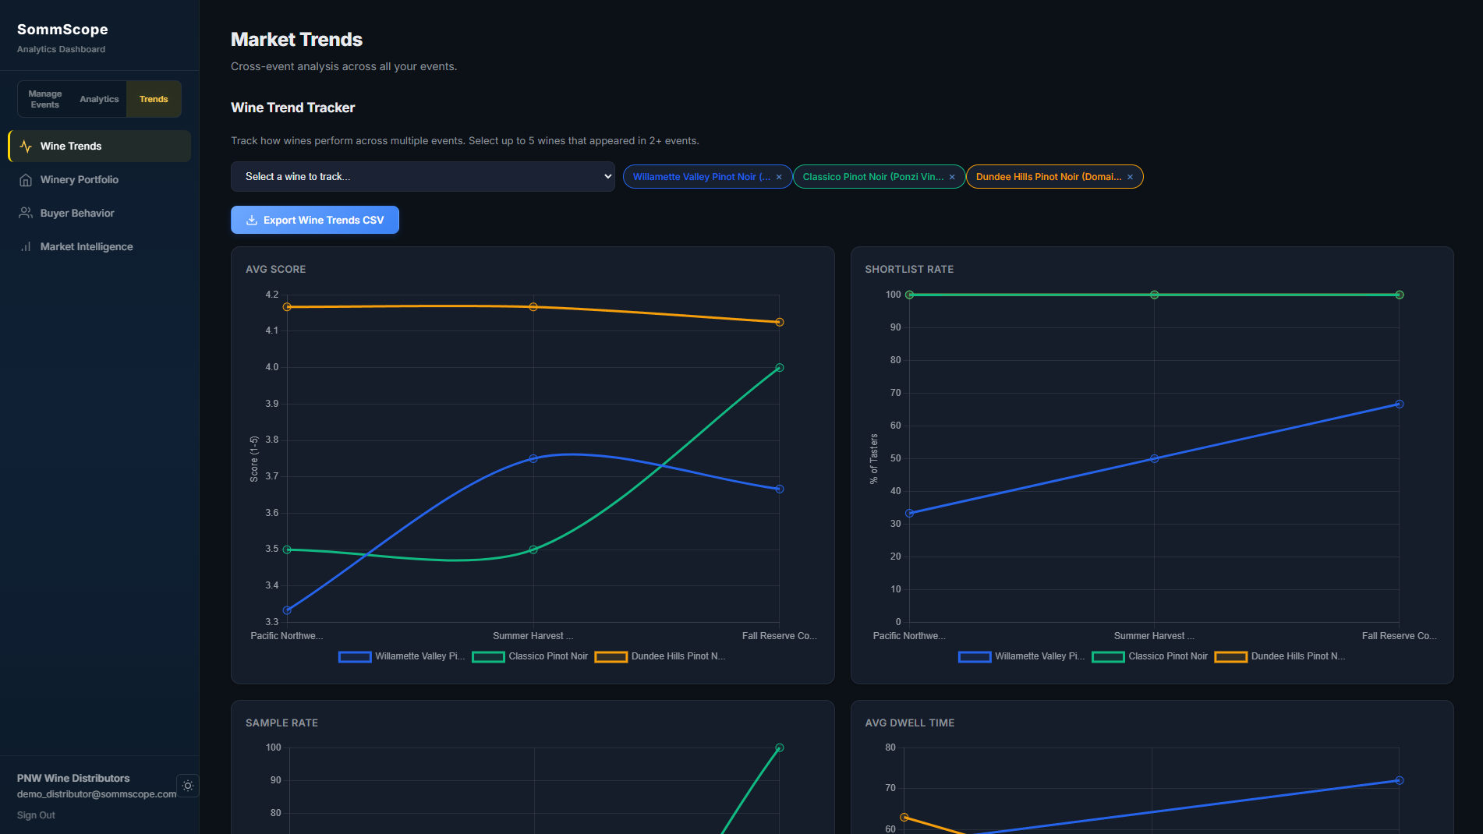The image size is (1483, 834).
Task: Toggle Classico Pinot Noir legend in Shortlist Rate chart
Action: 1150,657
